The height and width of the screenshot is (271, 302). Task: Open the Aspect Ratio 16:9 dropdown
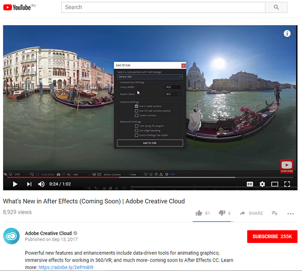point(173,94)
